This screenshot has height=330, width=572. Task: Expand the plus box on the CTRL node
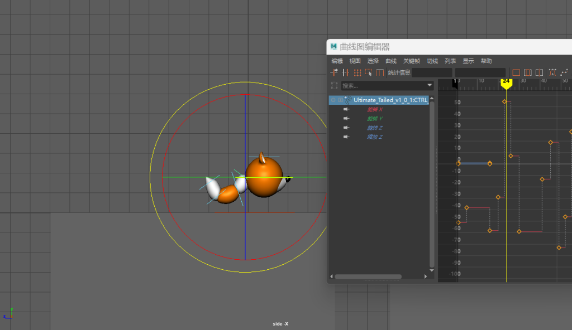[340, 100]
